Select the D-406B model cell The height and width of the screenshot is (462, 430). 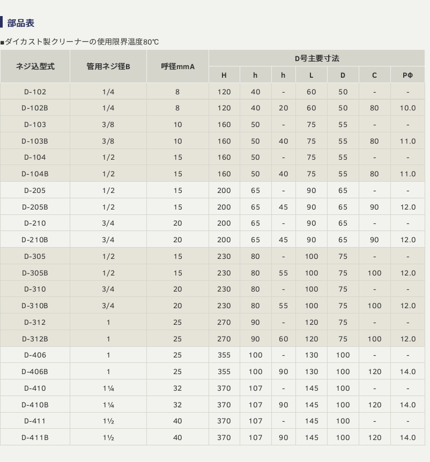coord(35,371)
